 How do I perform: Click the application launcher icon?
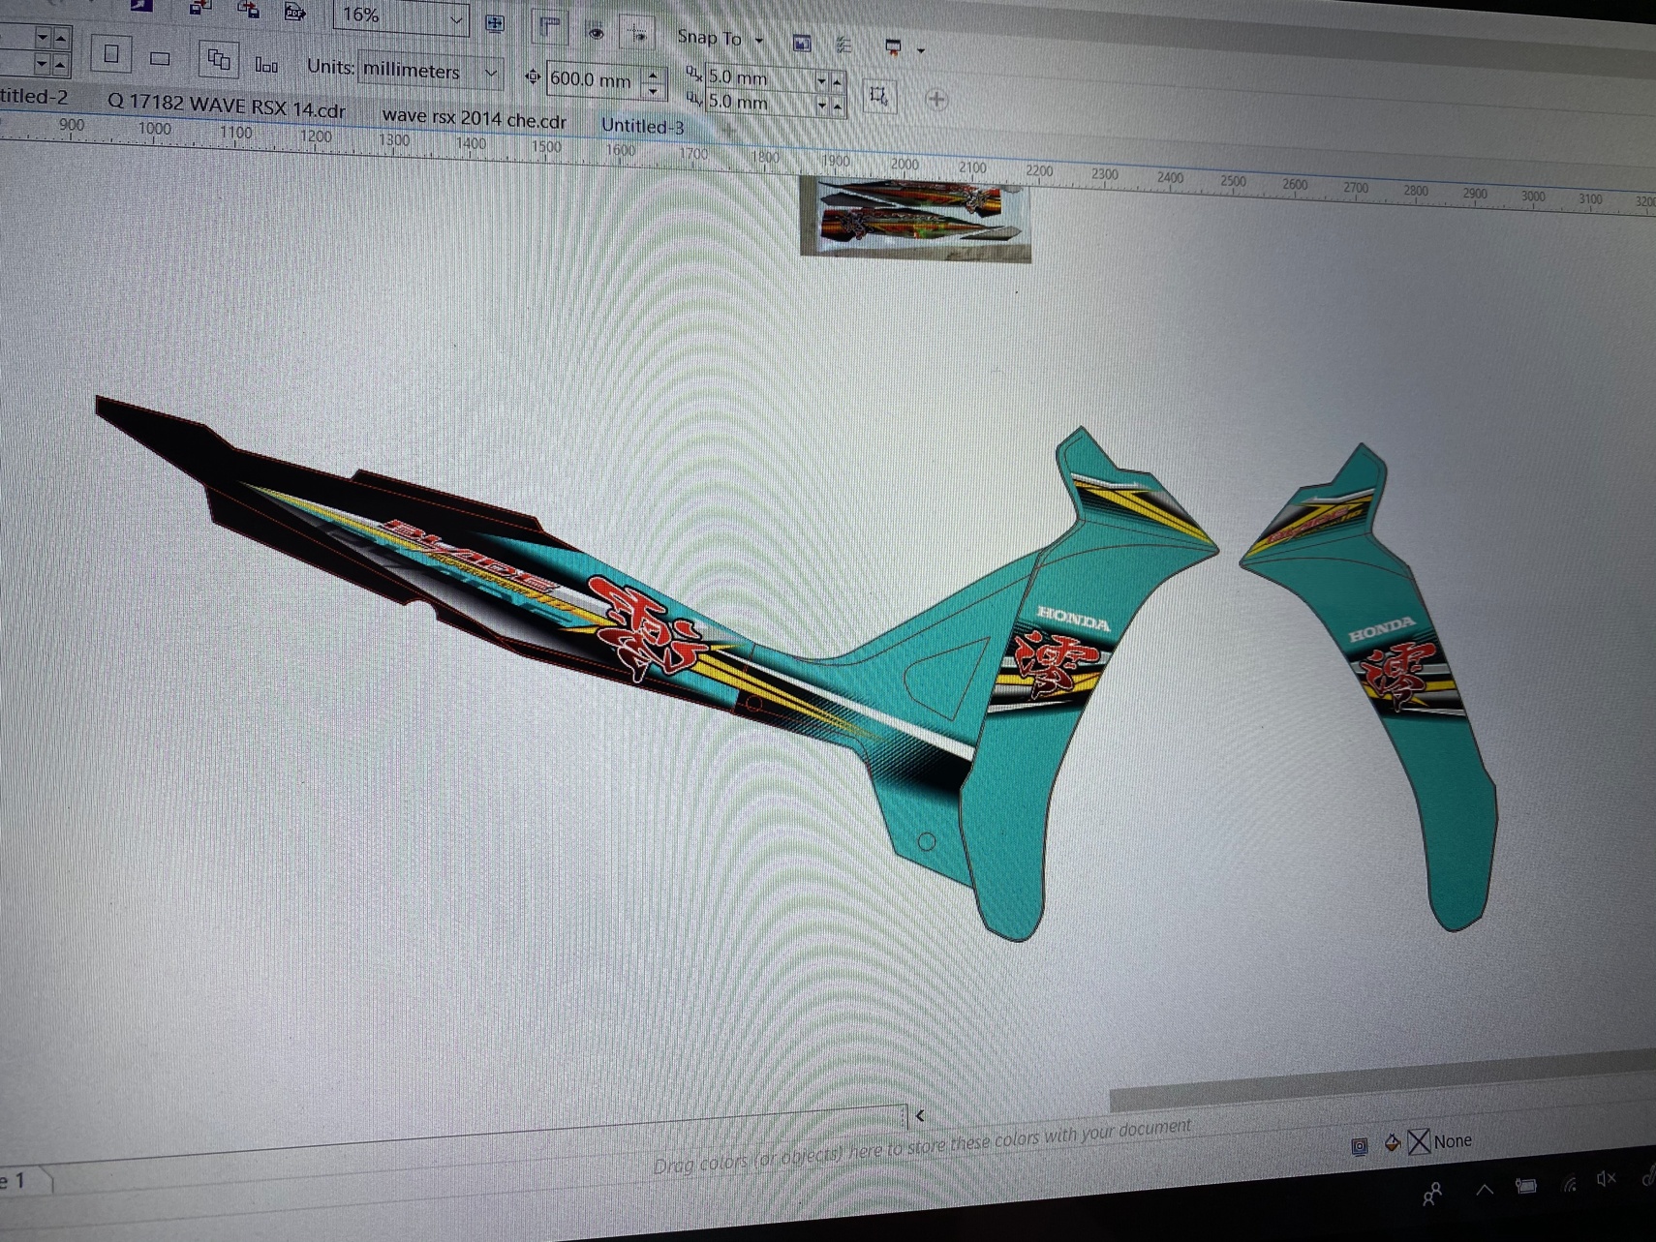893,46
